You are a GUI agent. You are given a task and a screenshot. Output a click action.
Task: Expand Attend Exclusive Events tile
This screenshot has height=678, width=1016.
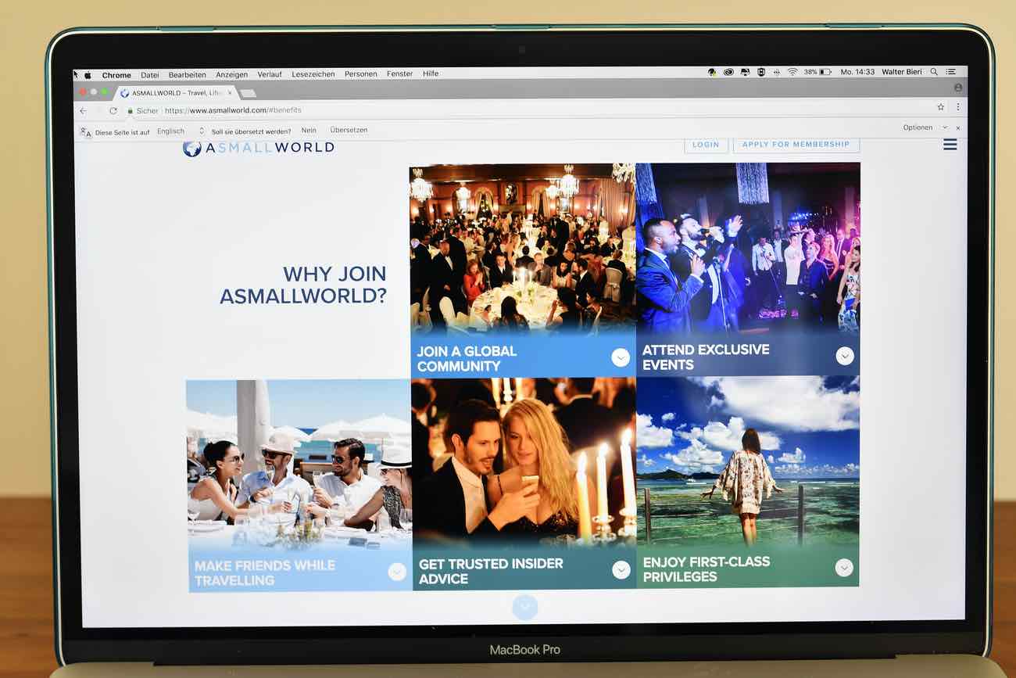[845, 356]
